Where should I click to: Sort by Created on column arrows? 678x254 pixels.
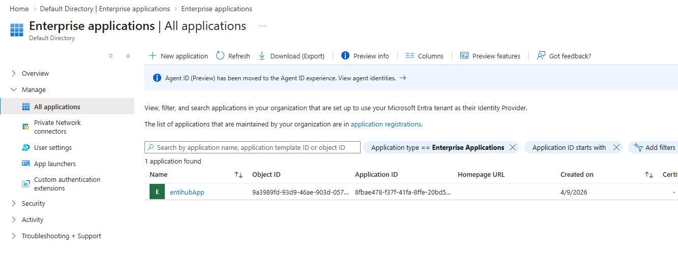click(x=649, y=175)
